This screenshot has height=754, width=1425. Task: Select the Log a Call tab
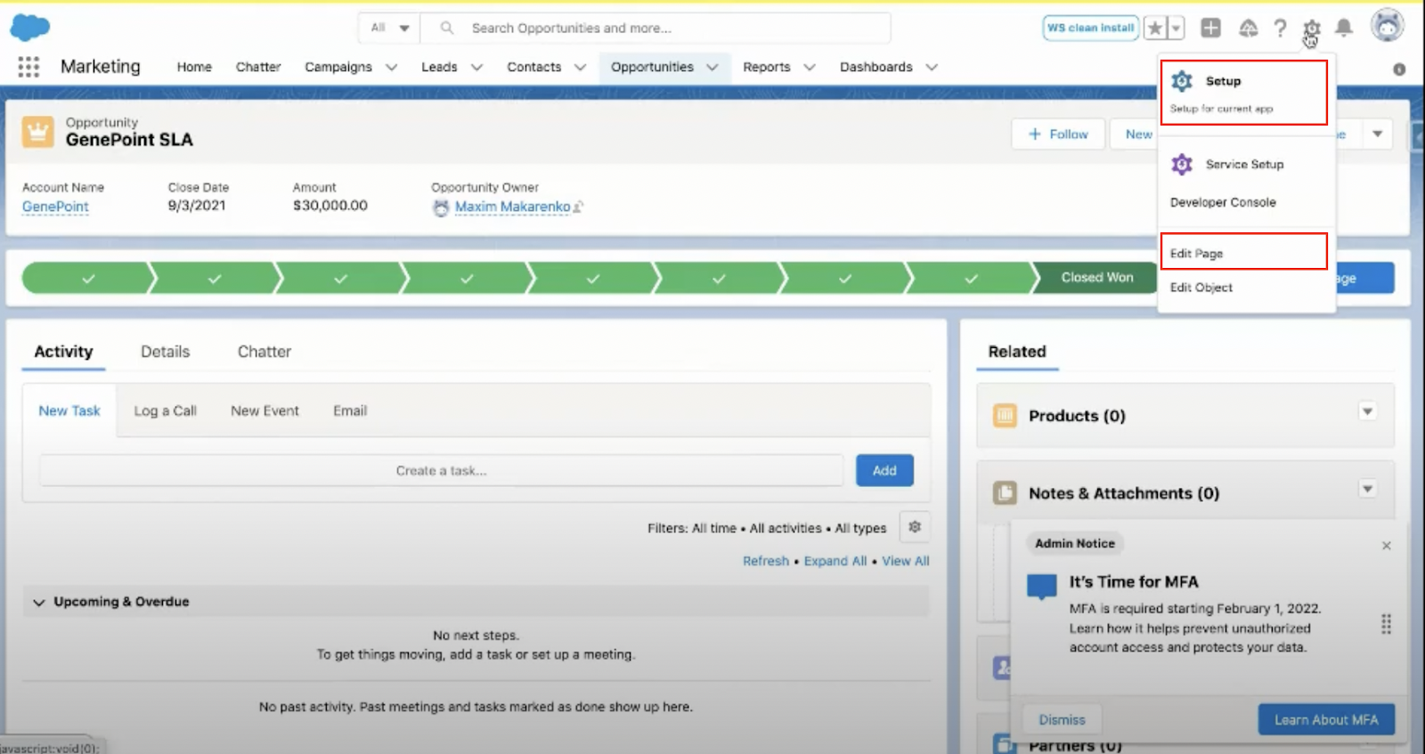click(165, 410)
